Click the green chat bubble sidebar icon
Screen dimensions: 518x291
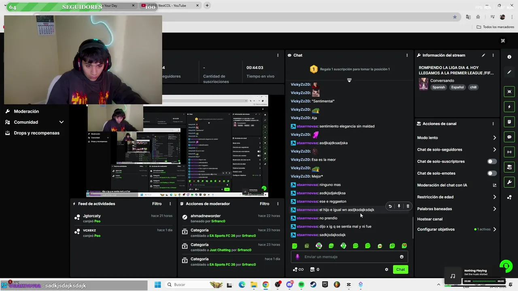click(509, 137)
